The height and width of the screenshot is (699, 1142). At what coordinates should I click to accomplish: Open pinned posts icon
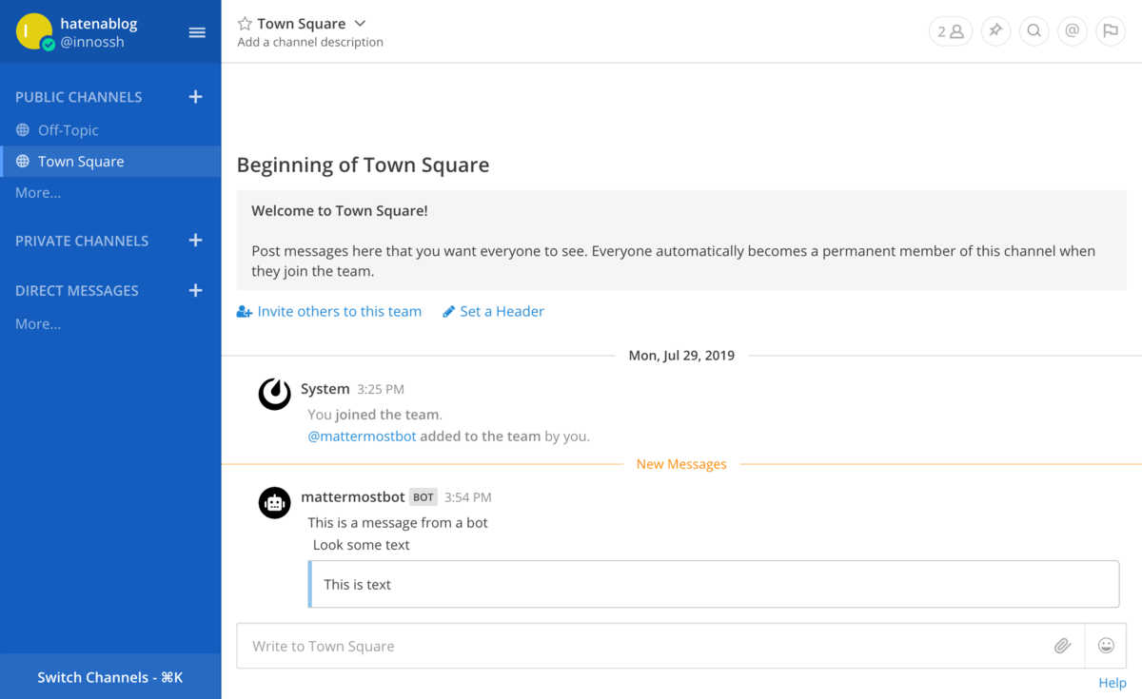tap(995, 31)
